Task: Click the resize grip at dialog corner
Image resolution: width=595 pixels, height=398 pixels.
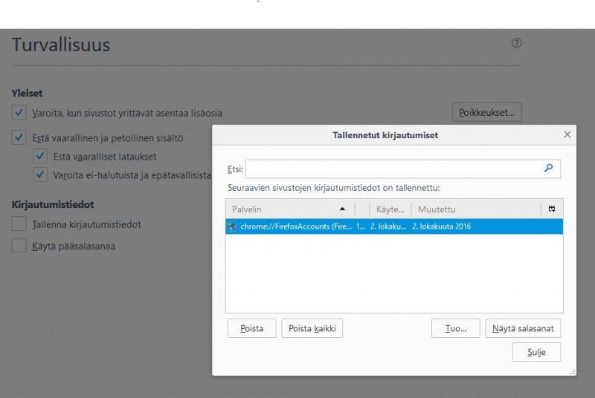Action: (572, 371)
